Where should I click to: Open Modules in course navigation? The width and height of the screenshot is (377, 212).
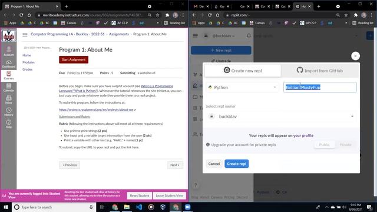[x=28, y=62]
